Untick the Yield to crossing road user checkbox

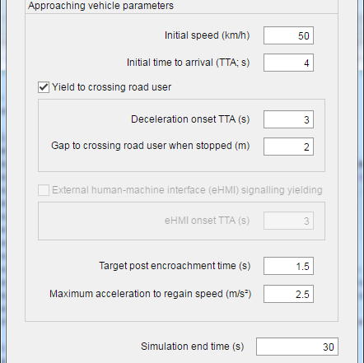[44, 87]
